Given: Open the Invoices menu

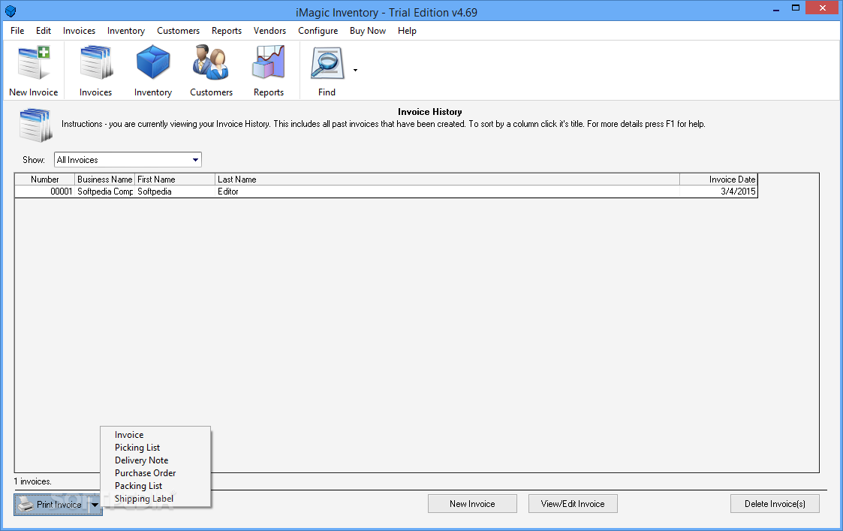Looking at the screenshot, I should (x=79, y=31).
